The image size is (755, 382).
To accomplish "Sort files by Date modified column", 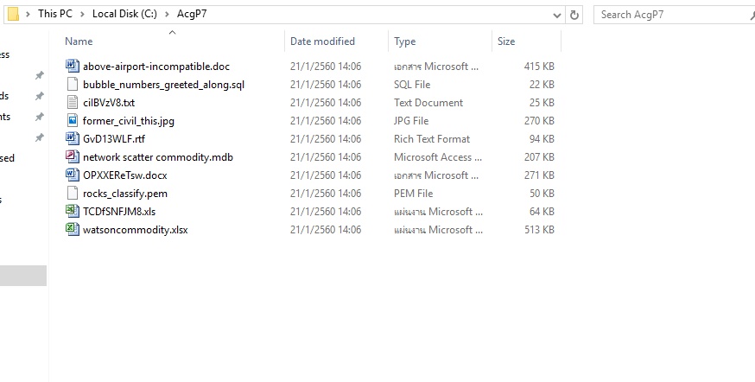I will pyautogui.click(x=322, y=41).
